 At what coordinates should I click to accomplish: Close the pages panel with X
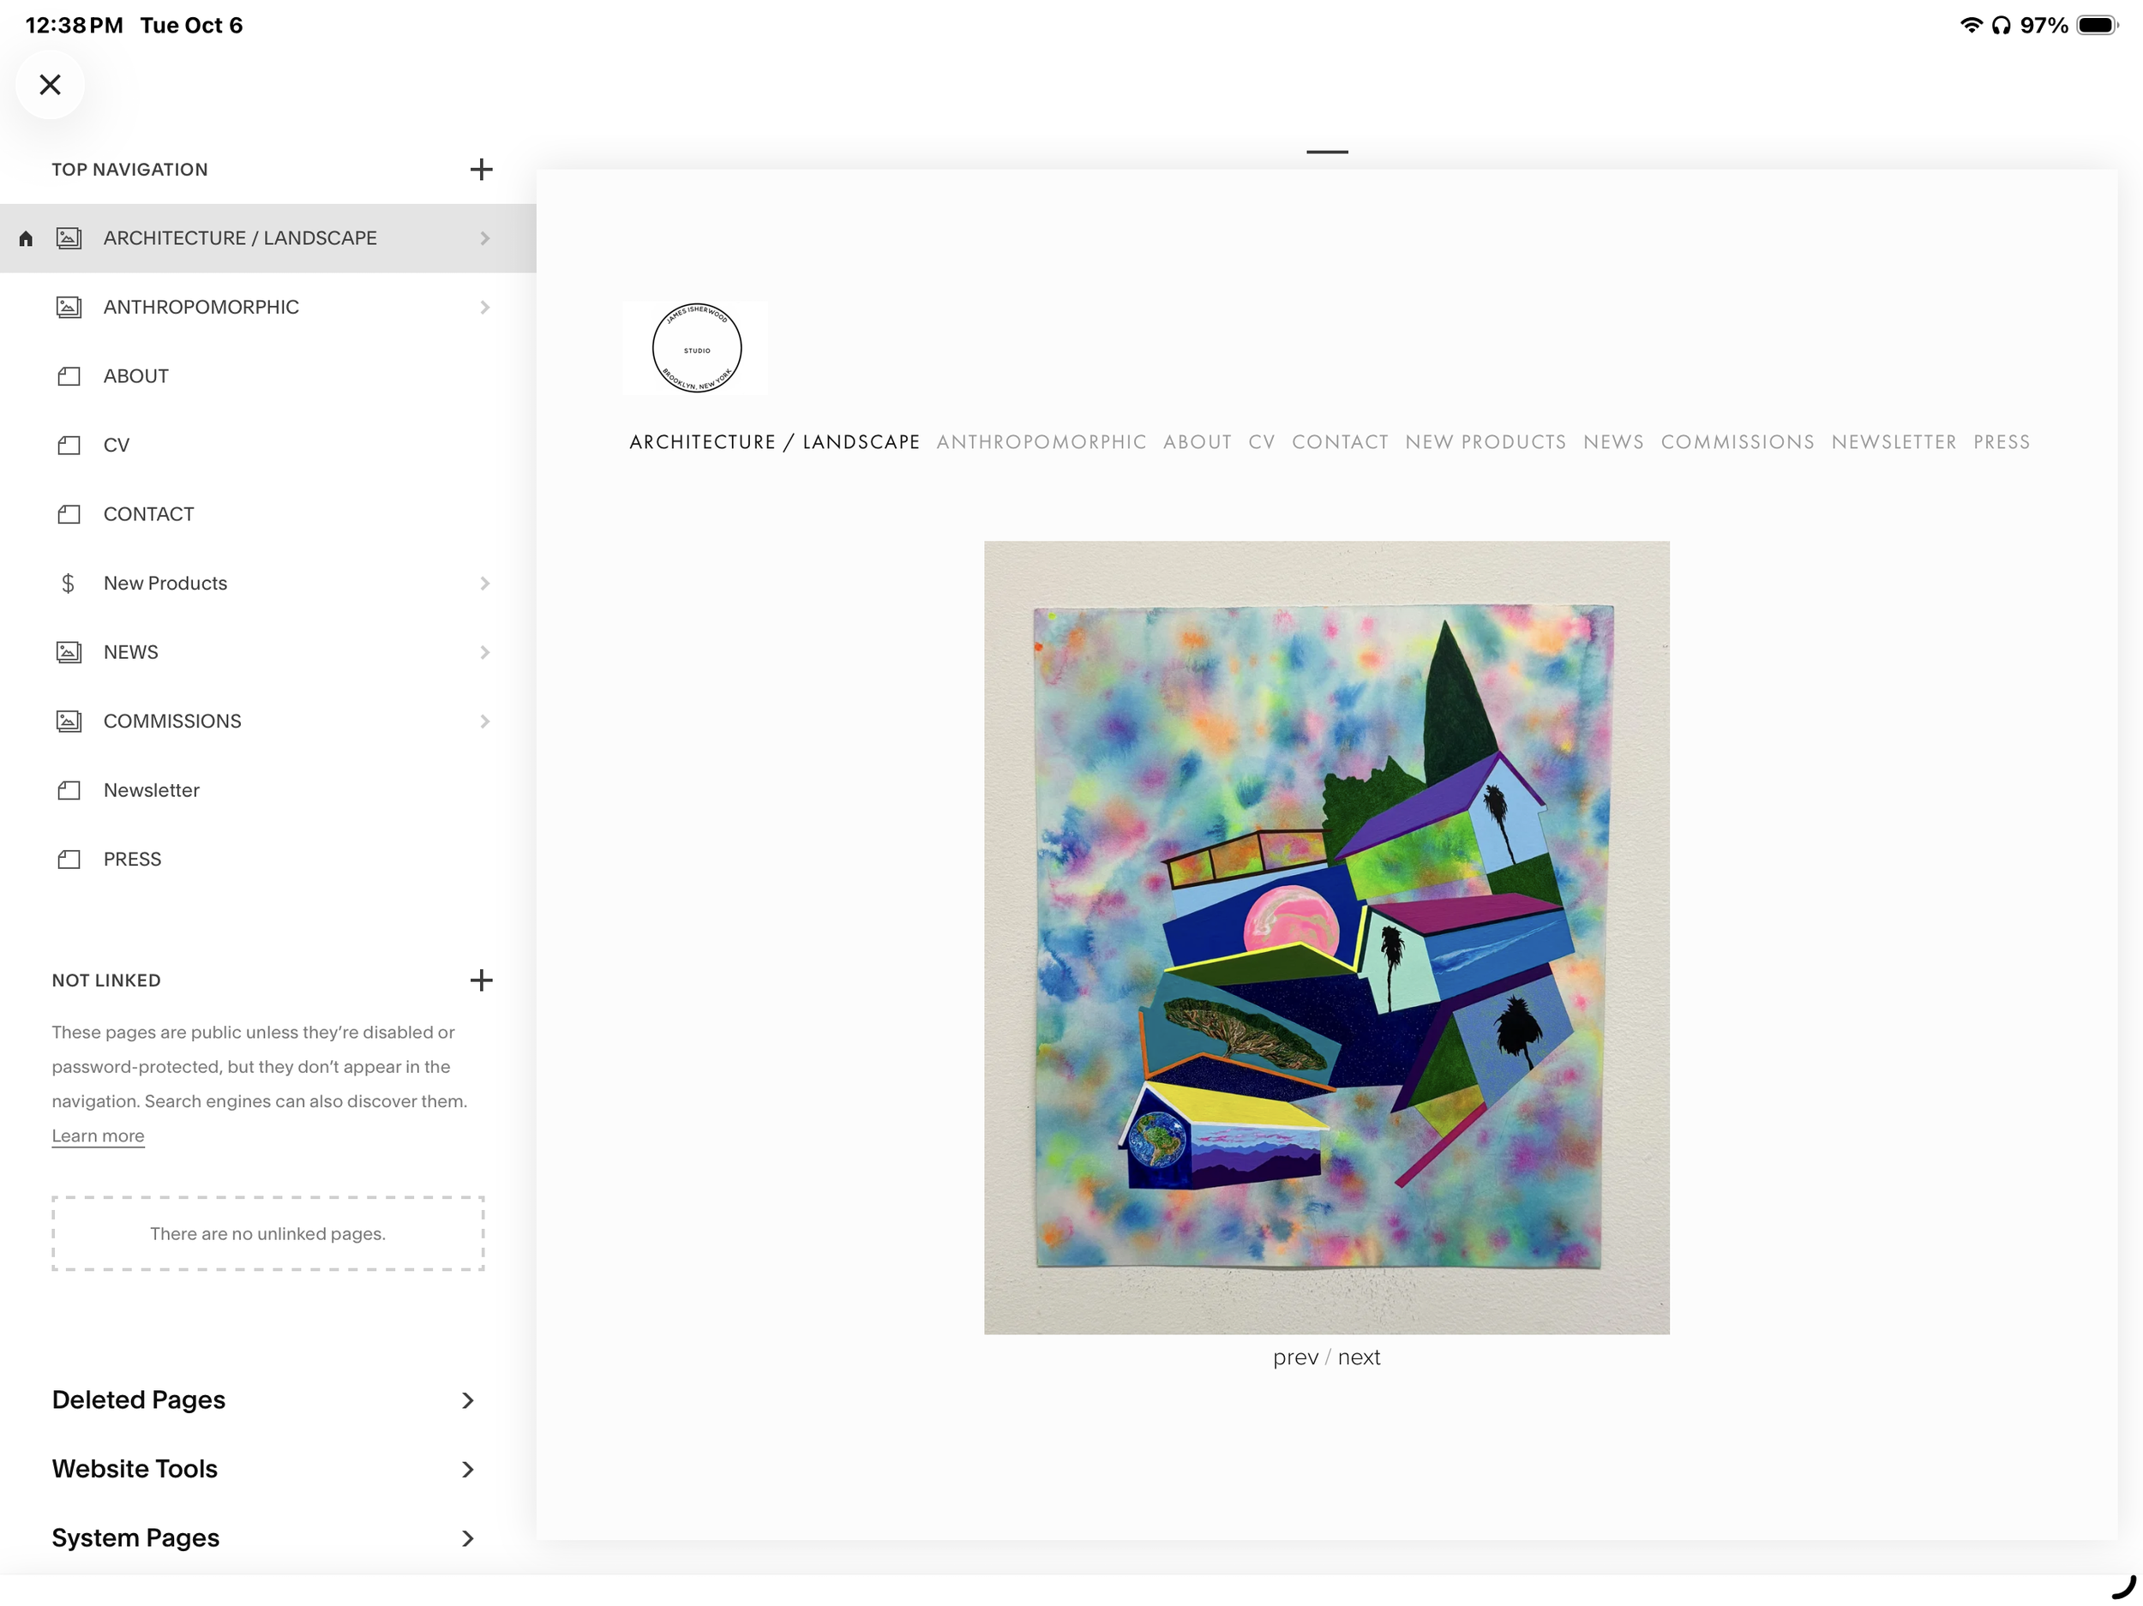pos(51,84)
